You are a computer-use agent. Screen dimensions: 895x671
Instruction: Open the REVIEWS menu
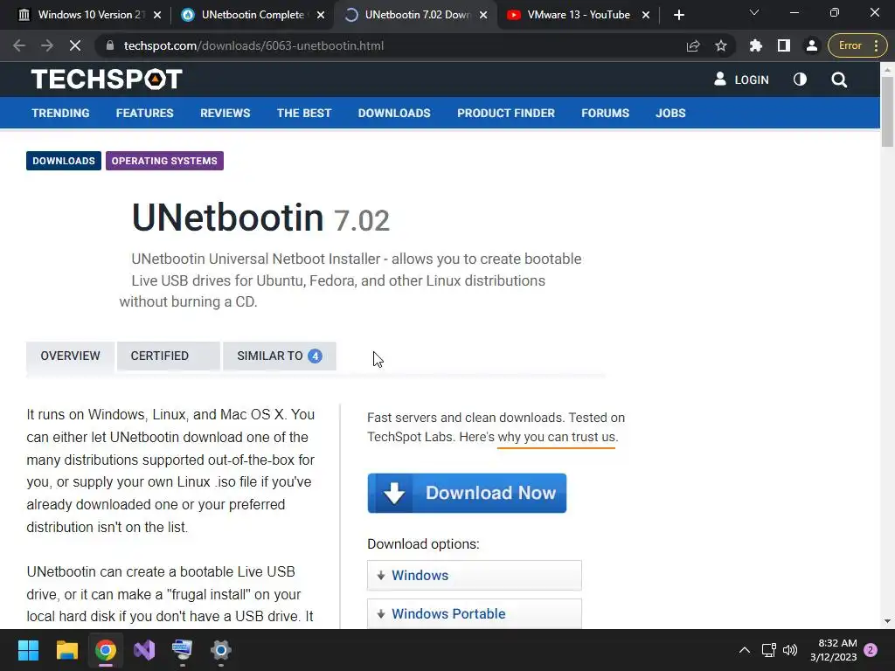click(225, 113)
